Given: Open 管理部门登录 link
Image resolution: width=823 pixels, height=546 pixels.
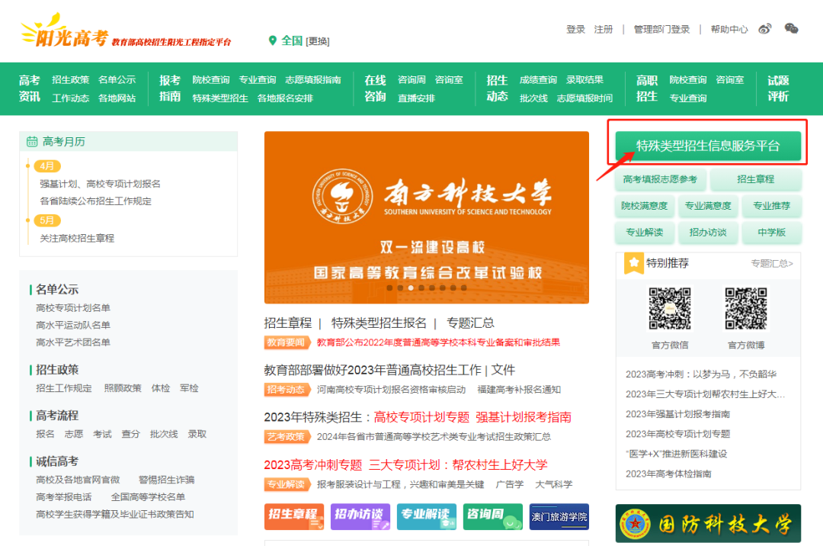Looking at the screenshot, I should tap(661, 30).
